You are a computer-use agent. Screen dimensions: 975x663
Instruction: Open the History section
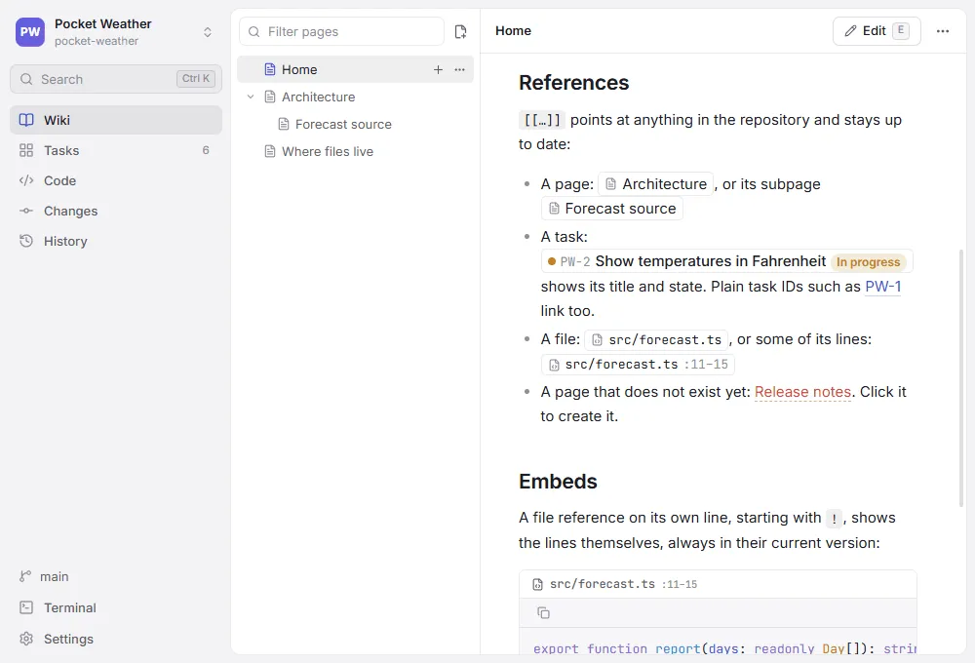[116, 242]
